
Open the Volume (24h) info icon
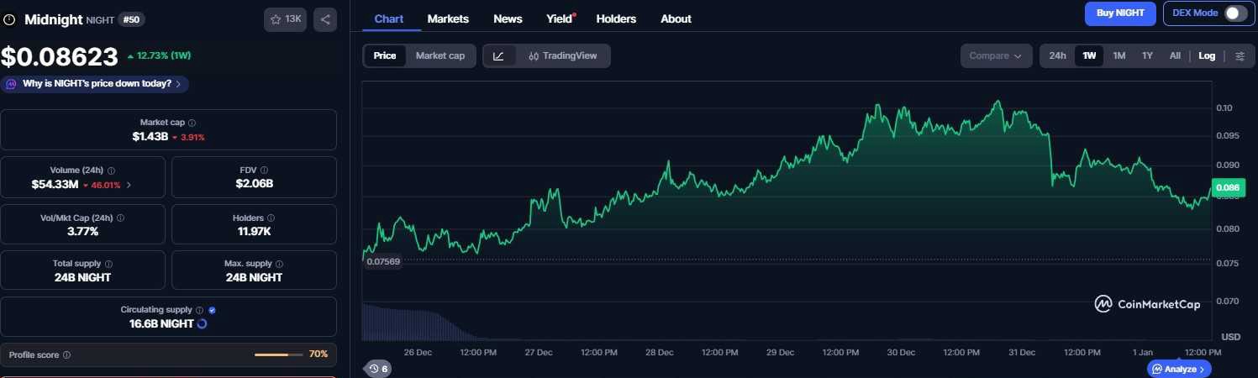[112, 171]
